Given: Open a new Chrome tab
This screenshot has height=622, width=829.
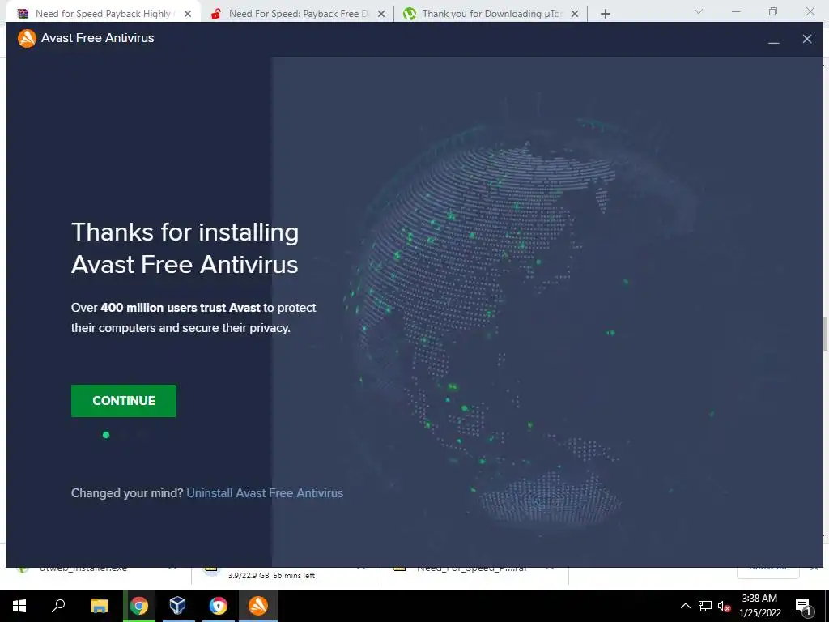Looking at the screenshot, I should tap(606, 15).
